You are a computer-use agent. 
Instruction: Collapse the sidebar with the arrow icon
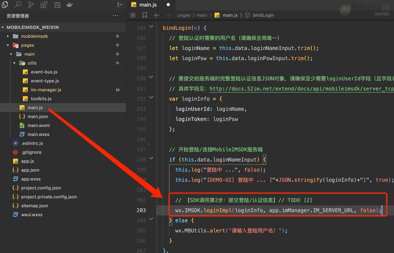[120, 5]
